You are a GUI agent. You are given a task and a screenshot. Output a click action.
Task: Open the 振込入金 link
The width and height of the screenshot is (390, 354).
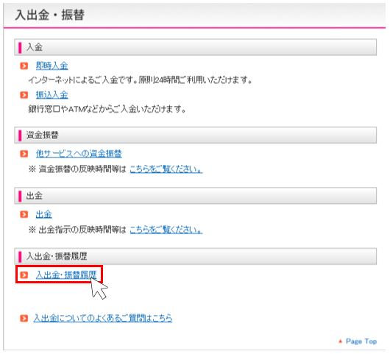(x=52, y=95)
